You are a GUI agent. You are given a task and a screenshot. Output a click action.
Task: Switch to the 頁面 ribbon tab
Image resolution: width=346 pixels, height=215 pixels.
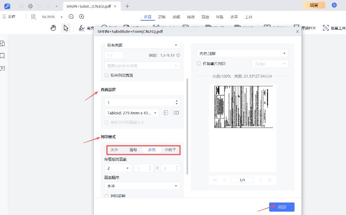pyautogui.click(x=205, y=17)
